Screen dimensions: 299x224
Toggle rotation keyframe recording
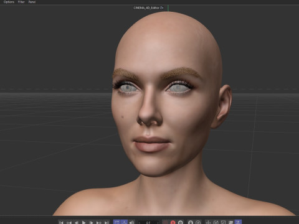[216, 222]
